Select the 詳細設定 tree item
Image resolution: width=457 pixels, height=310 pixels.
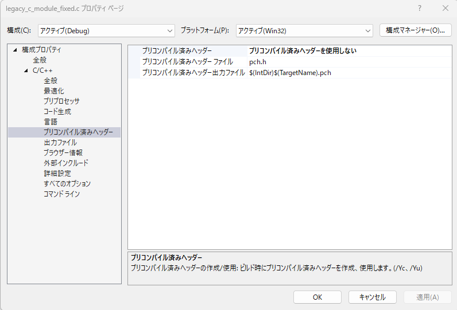pos(57,173)
